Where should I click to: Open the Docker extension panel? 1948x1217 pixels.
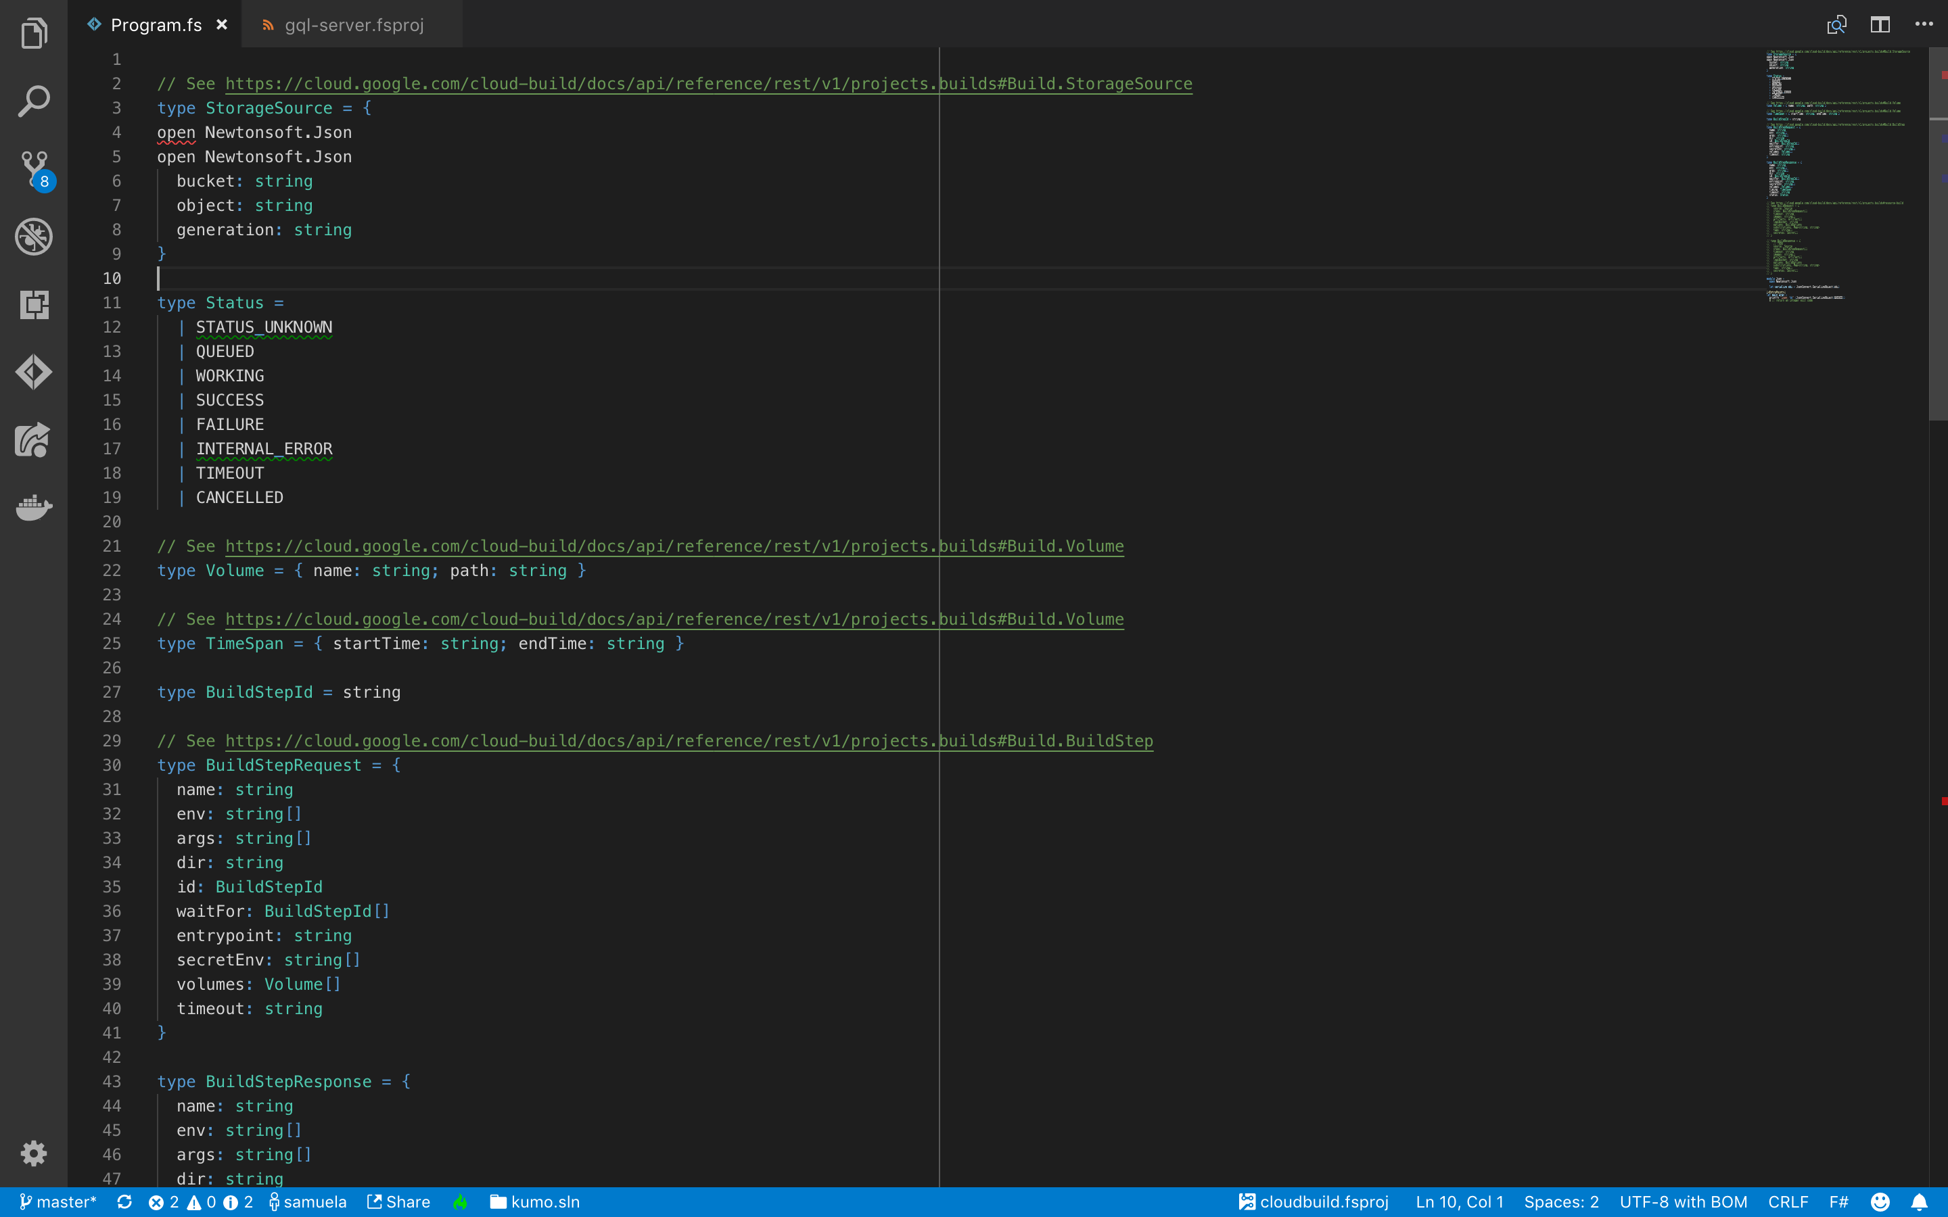point(34,507)
